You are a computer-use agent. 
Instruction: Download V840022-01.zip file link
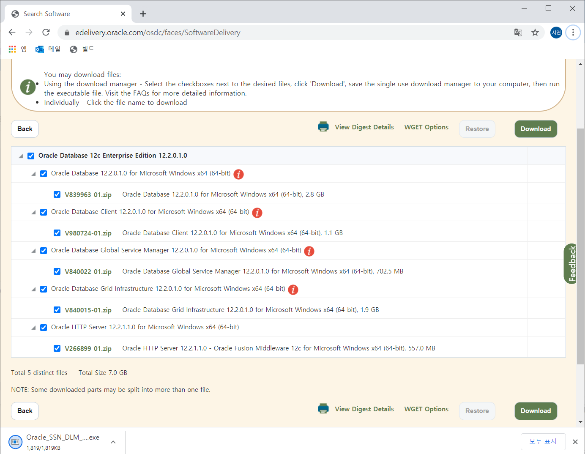[x=88, y=272]
